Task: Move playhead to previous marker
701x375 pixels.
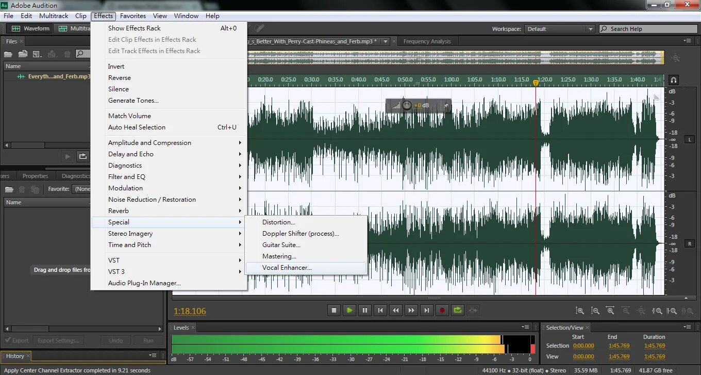Action: pos(380,310)
